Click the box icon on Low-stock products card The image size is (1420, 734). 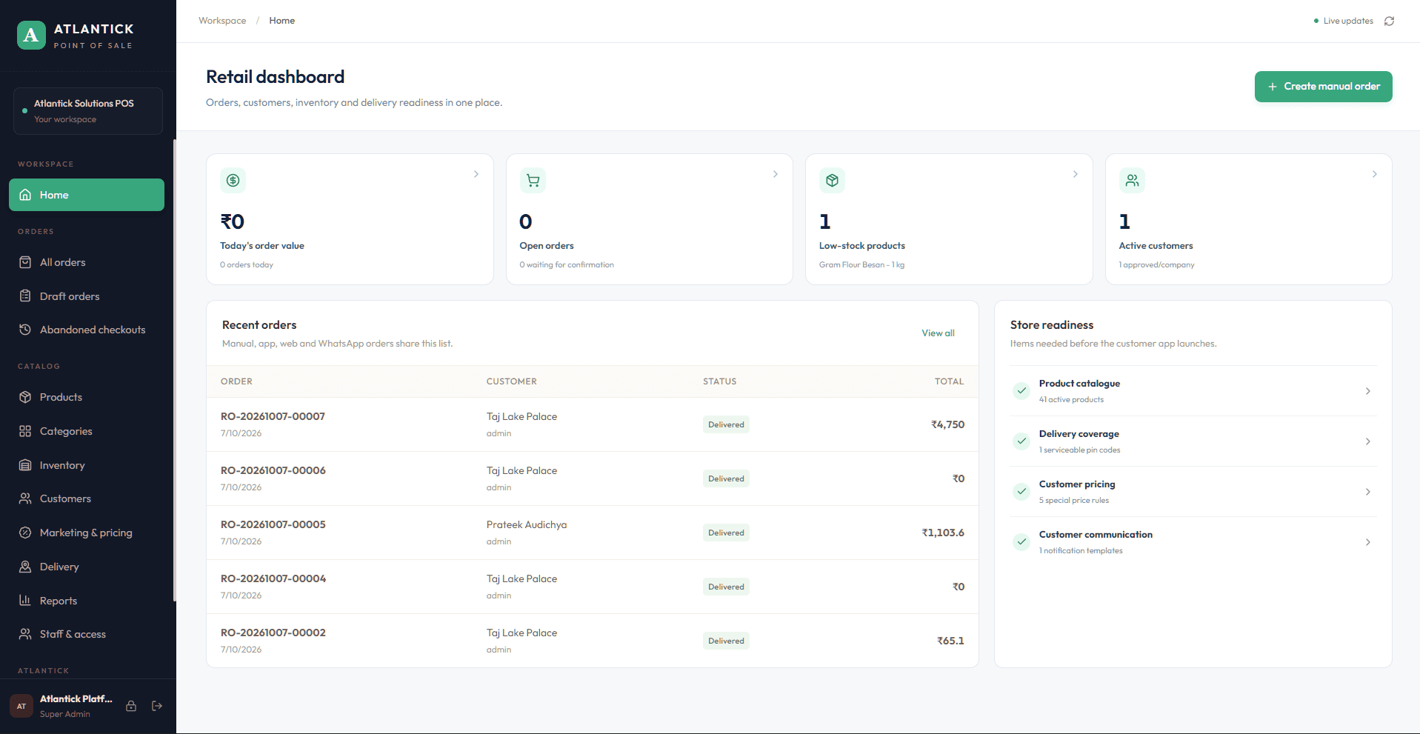pyautogui.click(x=832, y=180)
